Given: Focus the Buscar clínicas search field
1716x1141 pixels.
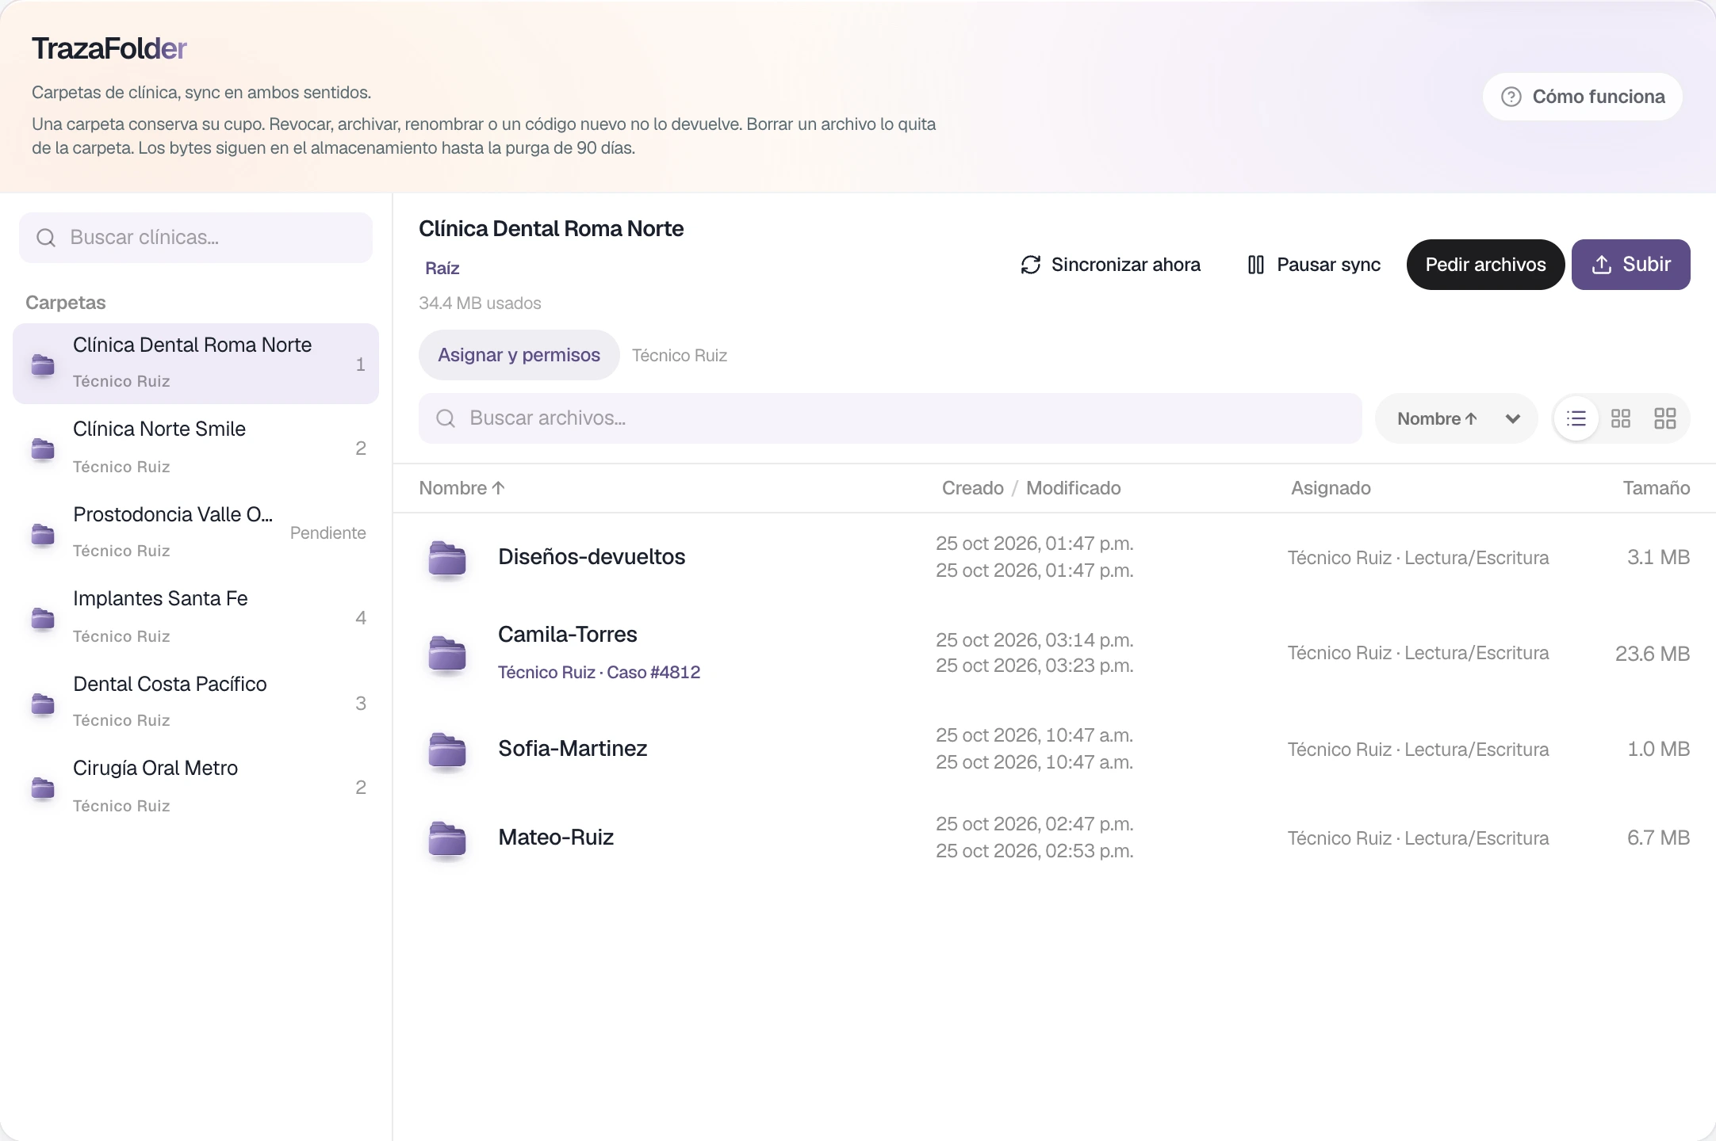Looking at the screenshot, I should [196, 238].
